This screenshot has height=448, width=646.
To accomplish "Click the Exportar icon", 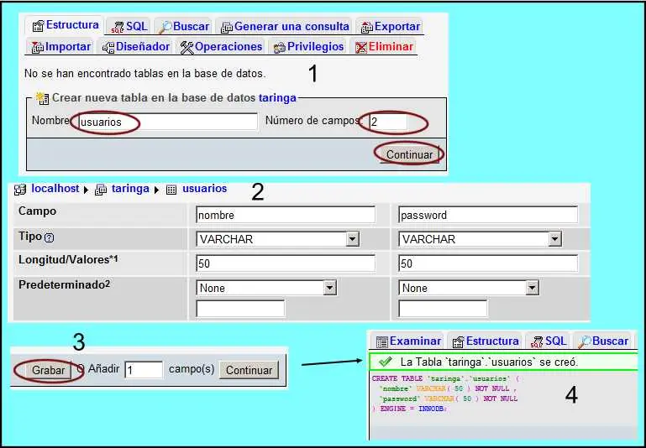I will click(x=366, y=28).
